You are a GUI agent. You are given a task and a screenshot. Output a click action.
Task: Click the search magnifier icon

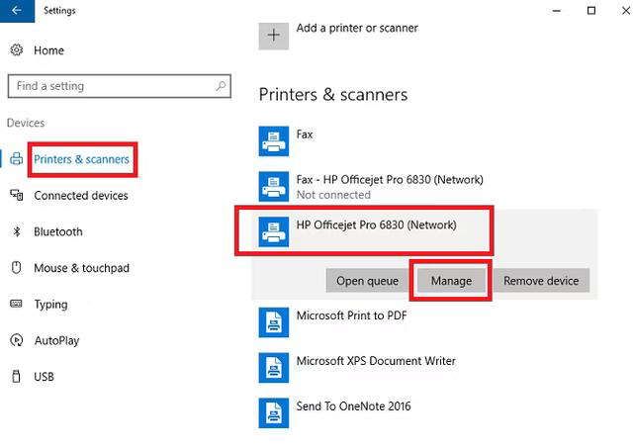click(221, 86)
